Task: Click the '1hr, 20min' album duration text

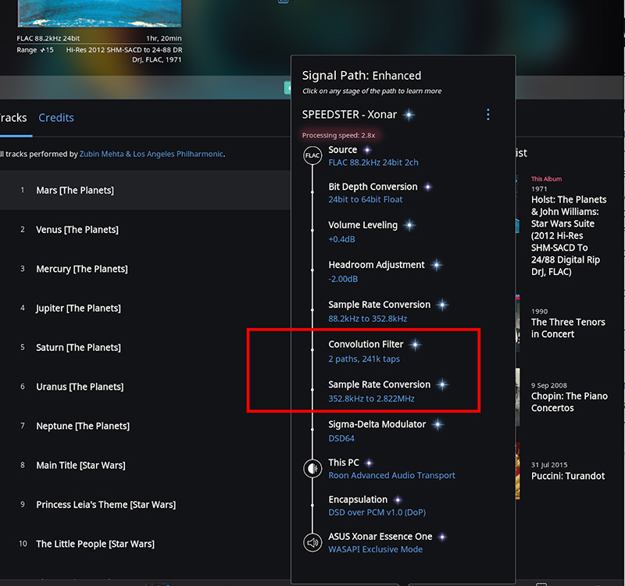Action: (164, 38)
